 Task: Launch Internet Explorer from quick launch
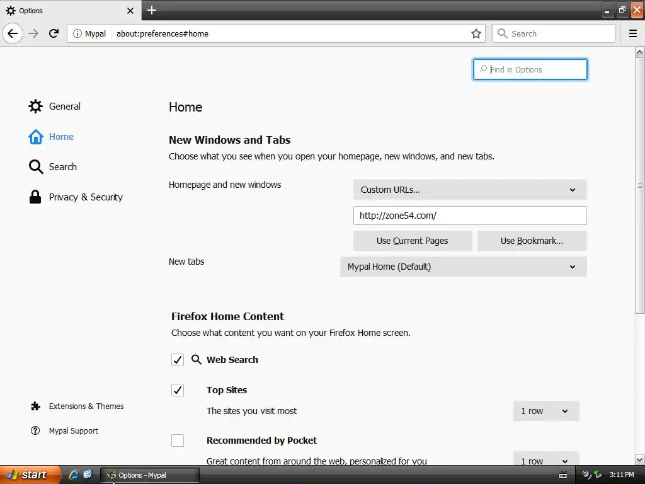click(74, 475)
